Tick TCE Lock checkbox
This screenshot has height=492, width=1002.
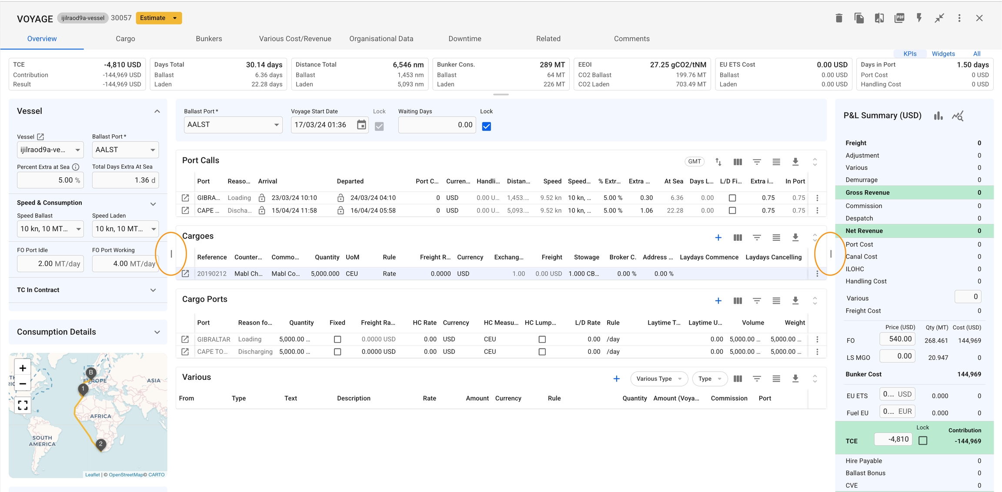pyautogui.click(x=922, y=440)
